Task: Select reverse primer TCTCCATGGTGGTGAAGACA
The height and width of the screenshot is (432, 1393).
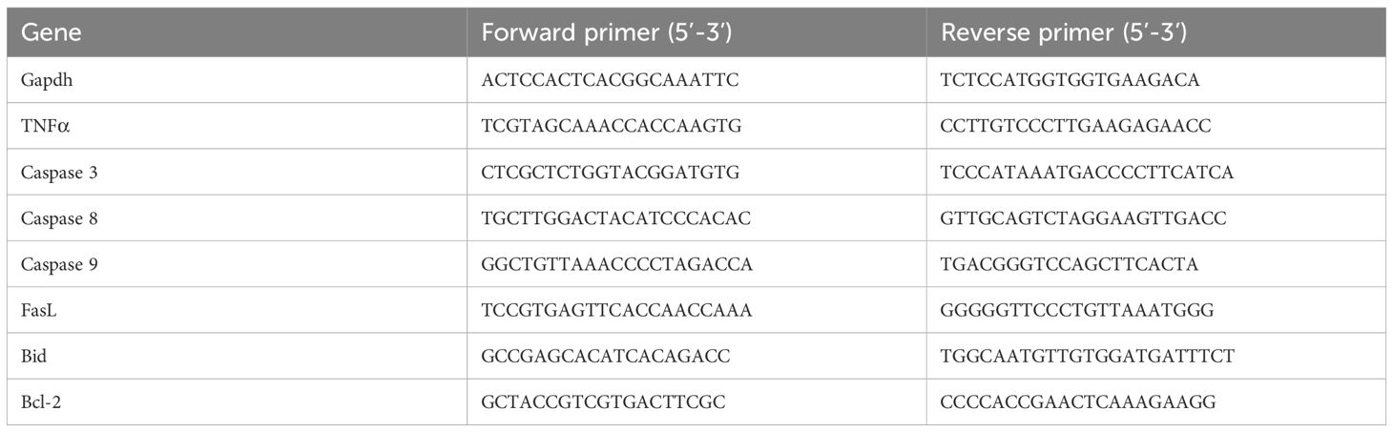Action: tap(1070, 80)
